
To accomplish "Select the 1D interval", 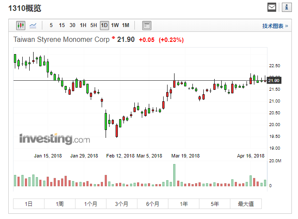I will click(x=104, y=25).
